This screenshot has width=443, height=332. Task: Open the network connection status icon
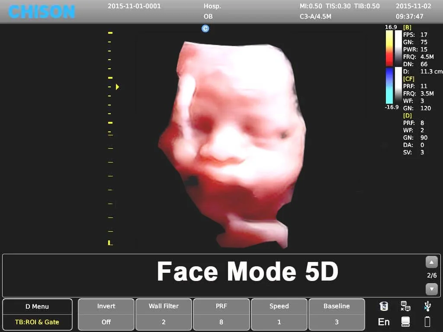pos(405,306)
